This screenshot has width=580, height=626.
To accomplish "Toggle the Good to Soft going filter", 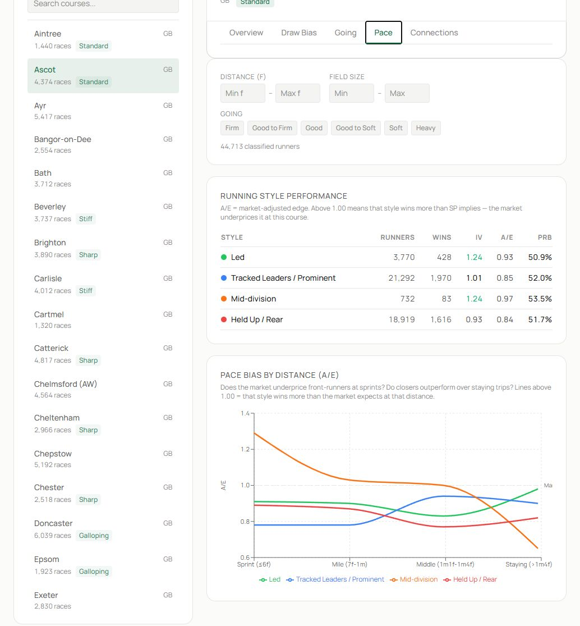I will pyautogui.click(x=356, y=128).
